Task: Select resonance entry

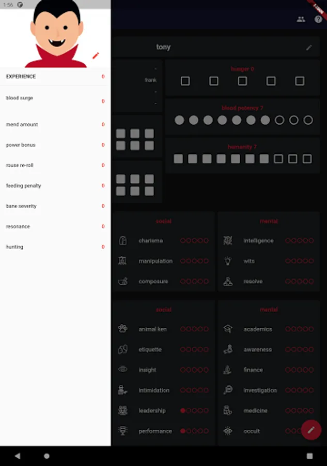Action: [55, 226]
